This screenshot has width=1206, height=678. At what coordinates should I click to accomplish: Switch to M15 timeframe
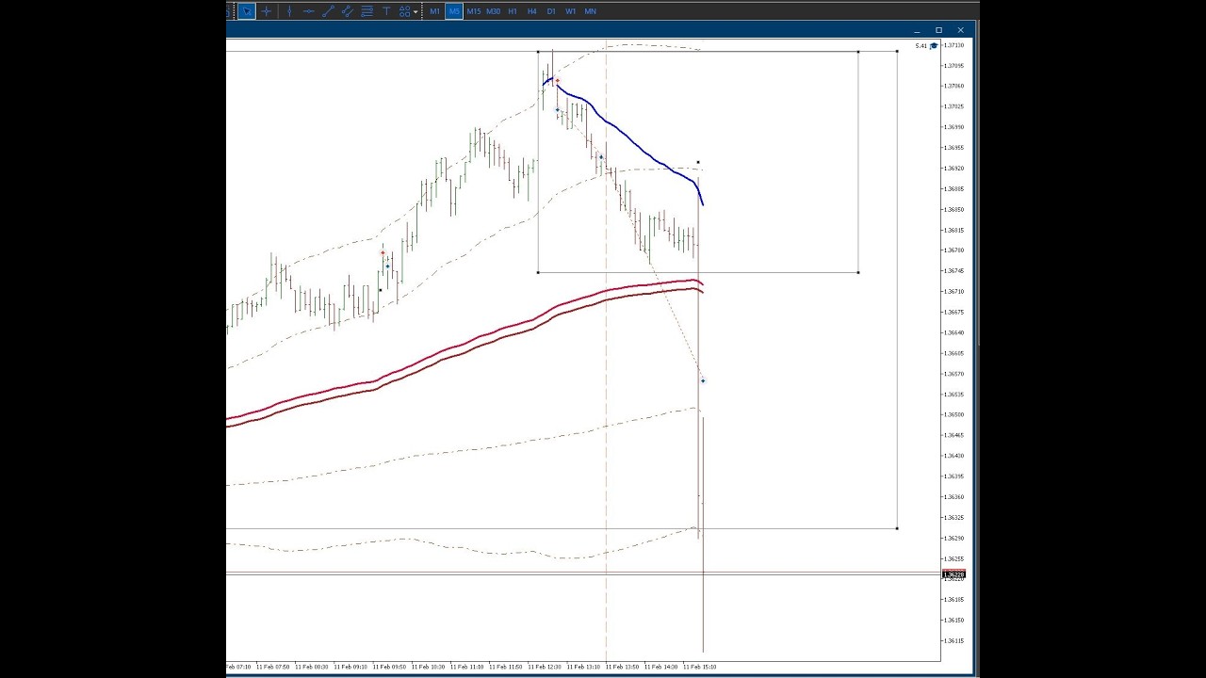point(474,11)
